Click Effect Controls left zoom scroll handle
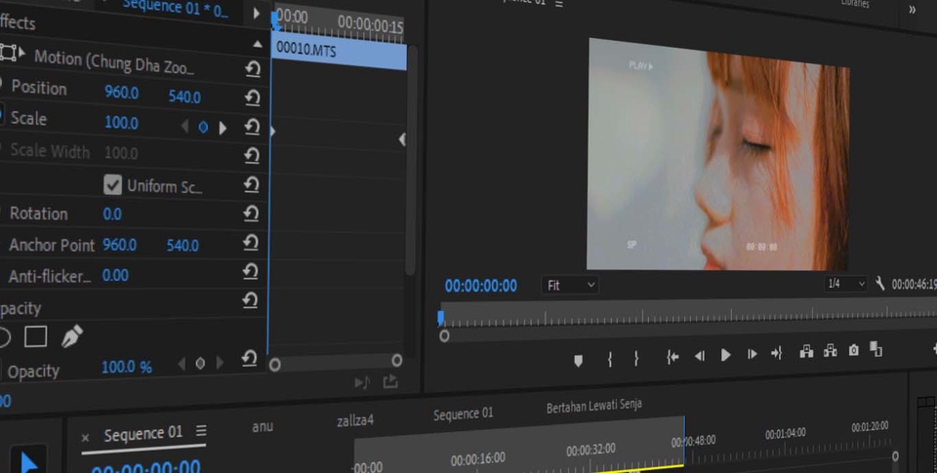This screenshot has width=937, height=473. tap(275, 365)
